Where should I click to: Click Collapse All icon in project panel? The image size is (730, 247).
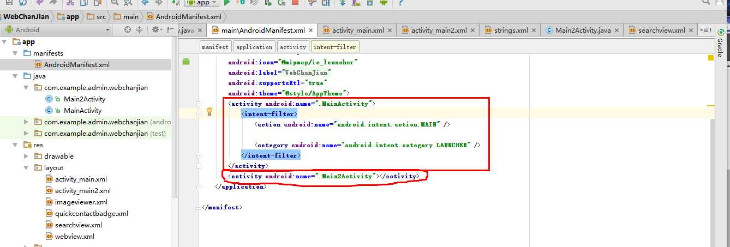tap(139, 30)
